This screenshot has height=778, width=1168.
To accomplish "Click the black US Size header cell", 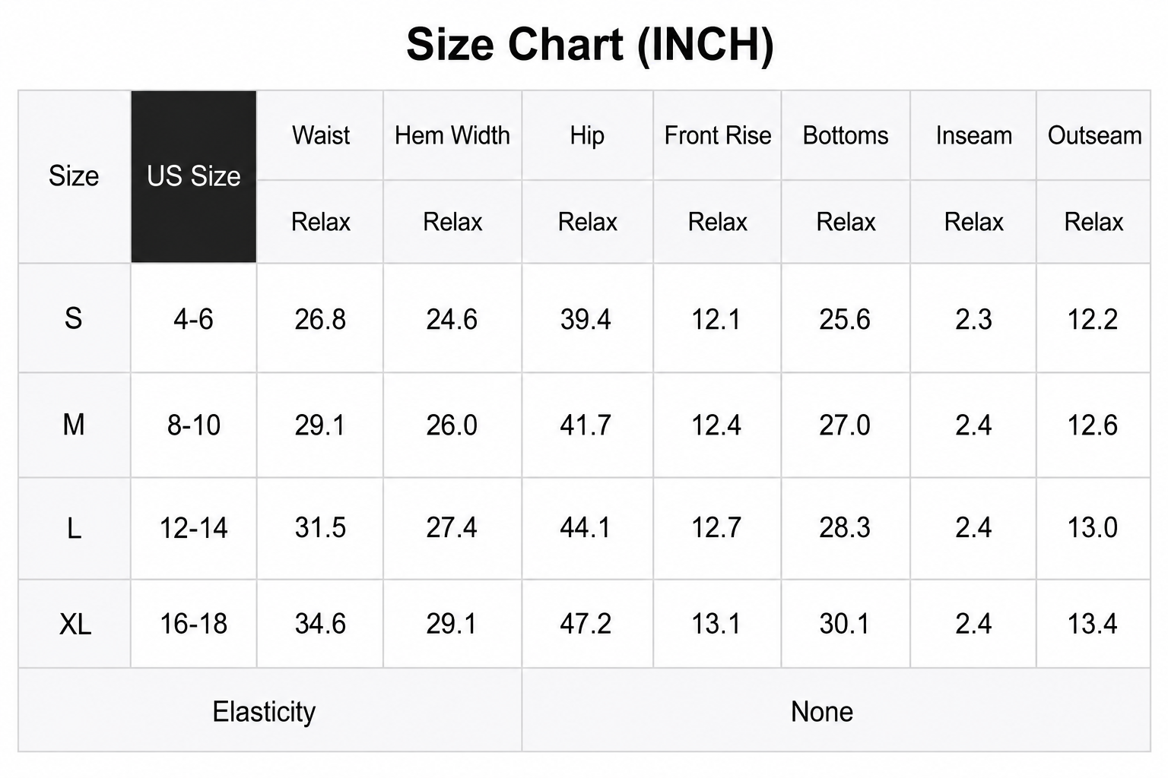I will 194,176.
